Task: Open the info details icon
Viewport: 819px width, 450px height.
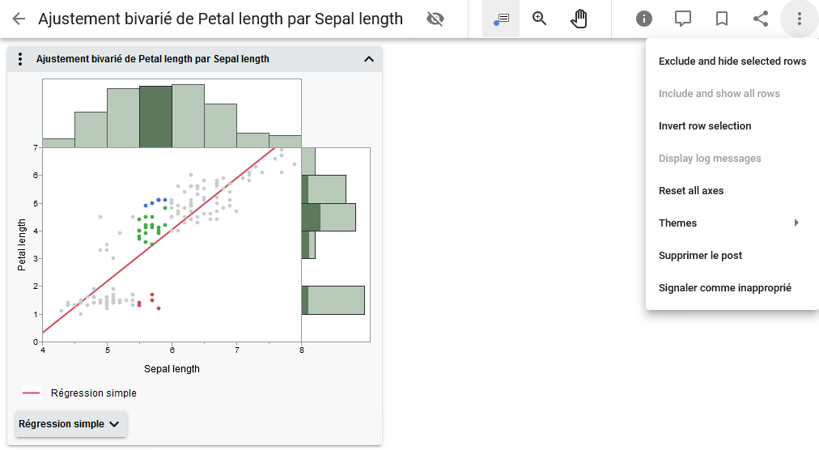Action: tap(644, 19)
